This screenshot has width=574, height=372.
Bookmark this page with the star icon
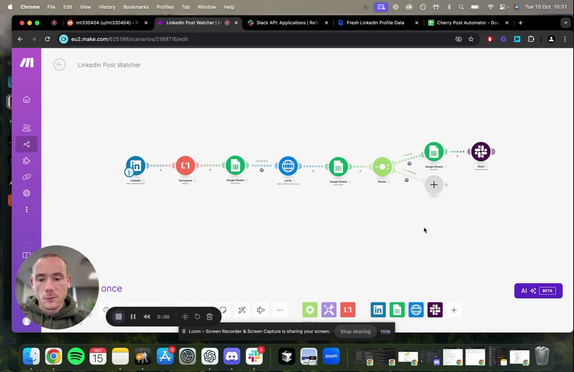[x=471, y=39]
